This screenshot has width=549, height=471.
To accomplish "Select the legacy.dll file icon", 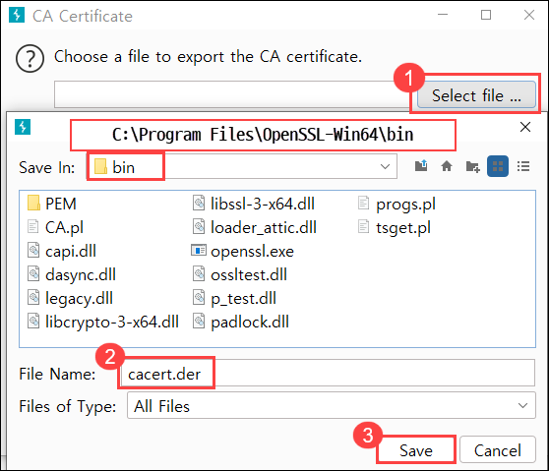I will [33, 297].
